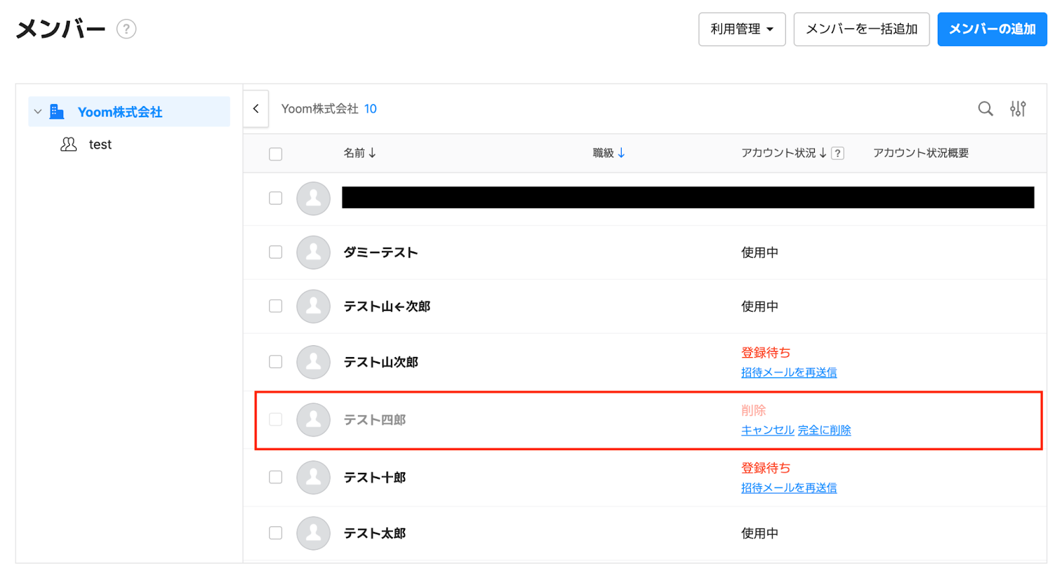Collapse the sidebar with left arrow
The image size is (1055, 573).
(x=256, y=109)
